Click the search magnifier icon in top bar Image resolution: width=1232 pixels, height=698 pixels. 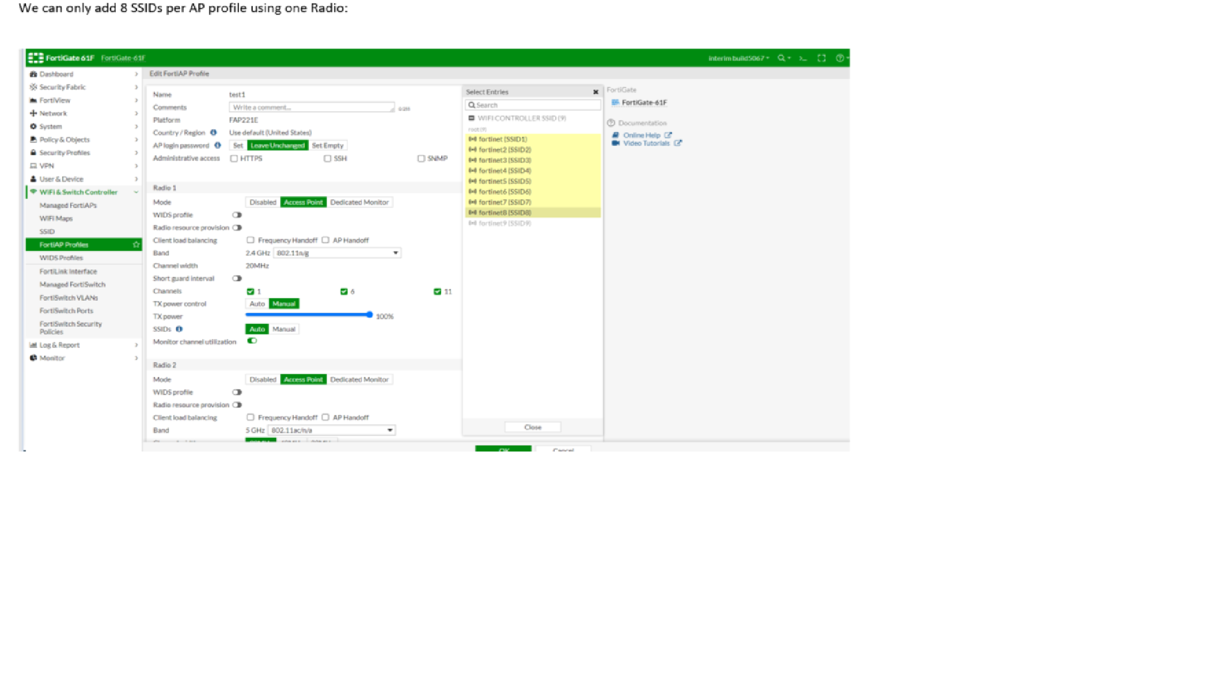point(781,58)
